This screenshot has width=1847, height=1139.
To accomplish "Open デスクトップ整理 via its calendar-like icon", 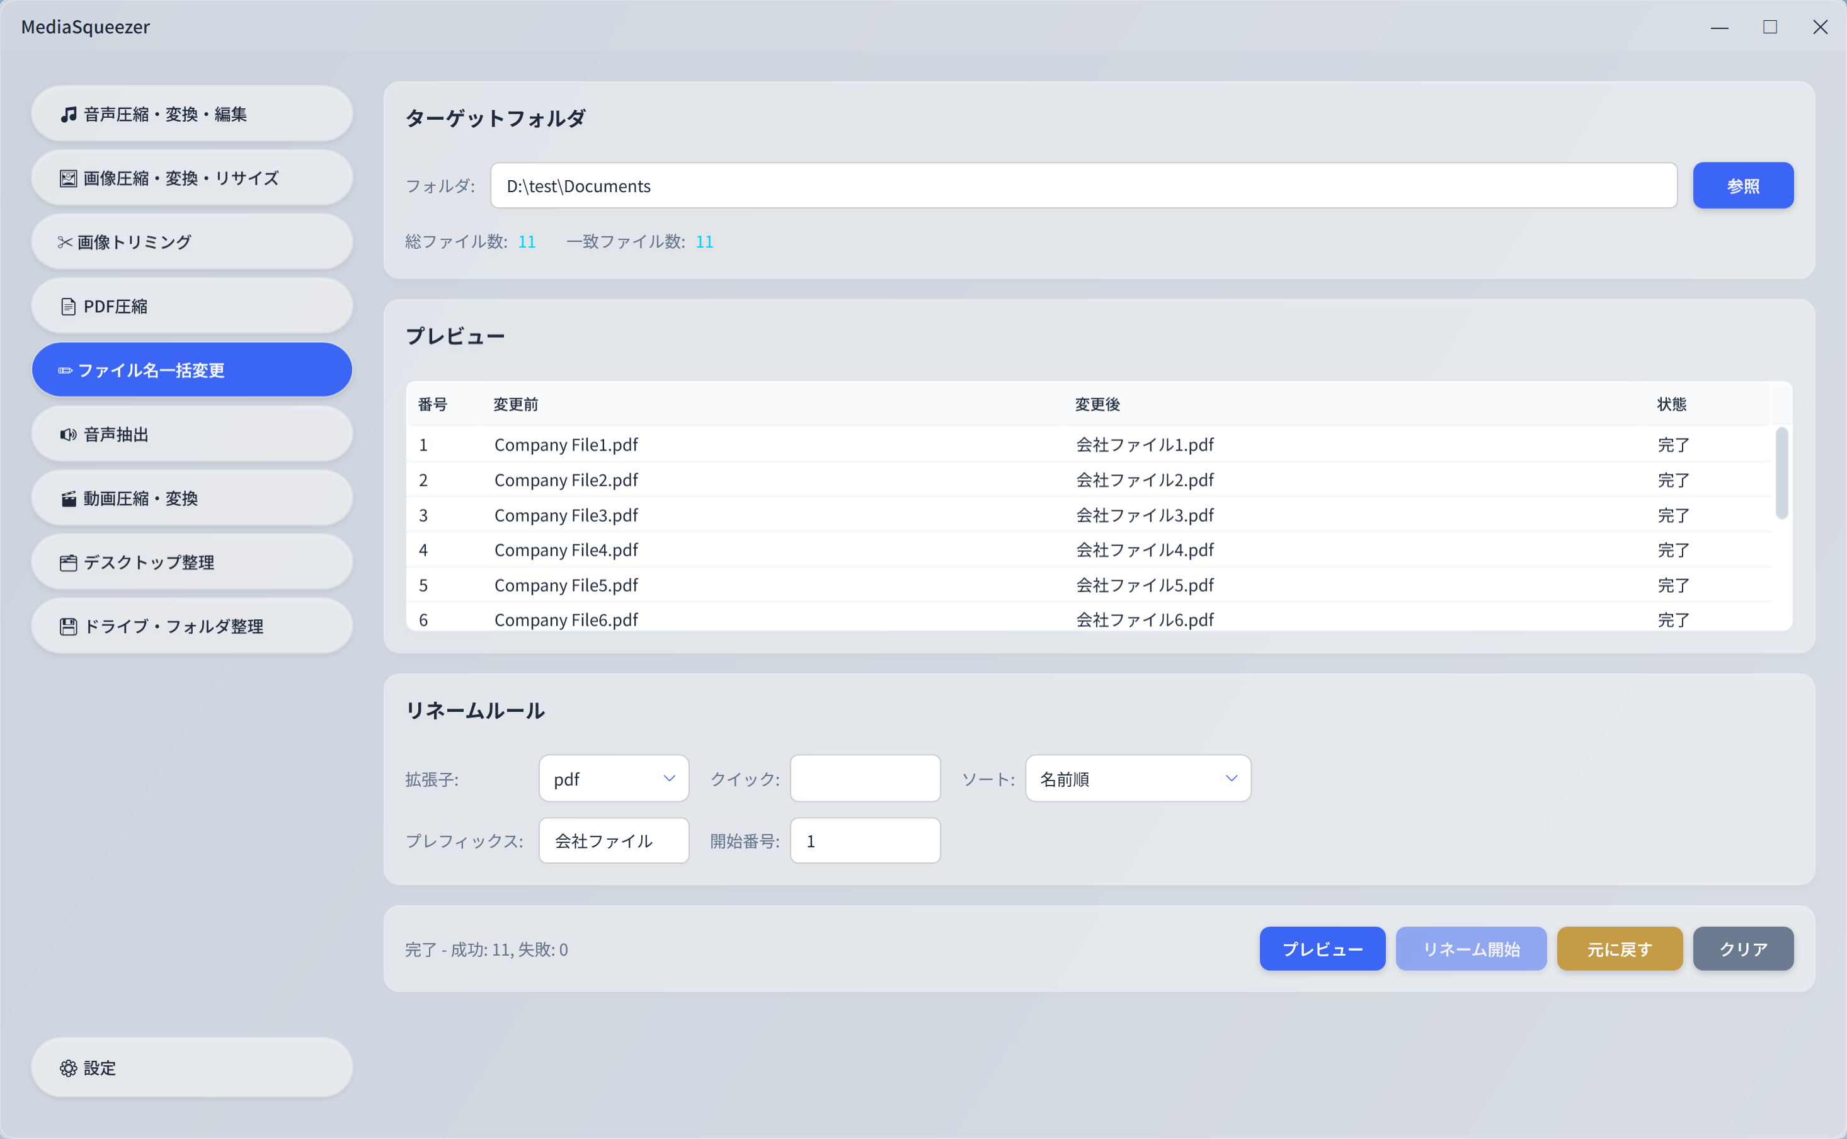I will point(69,563).
